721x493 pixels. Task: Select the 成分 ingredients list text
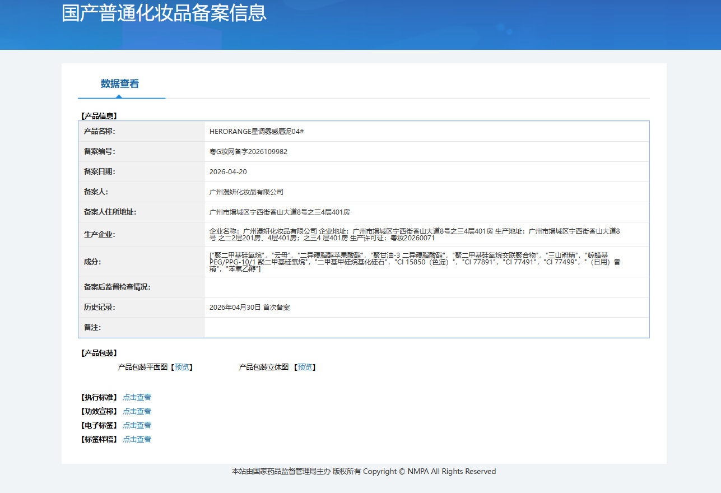pyautogui.click(x=415, y=262)
